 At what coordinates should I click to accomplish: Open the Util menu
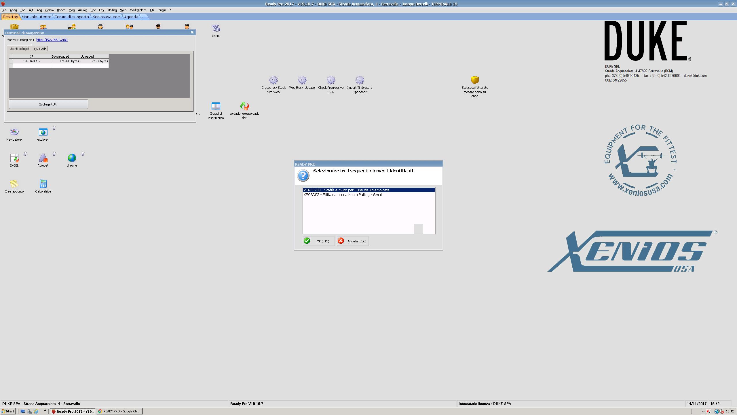(152, 10)
